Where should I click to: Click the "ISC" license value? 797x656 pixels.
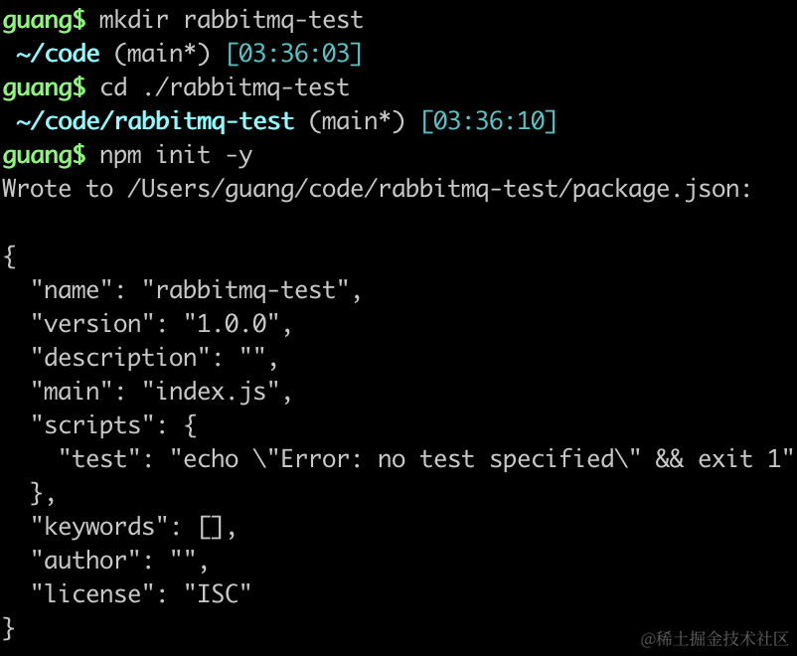218,594
